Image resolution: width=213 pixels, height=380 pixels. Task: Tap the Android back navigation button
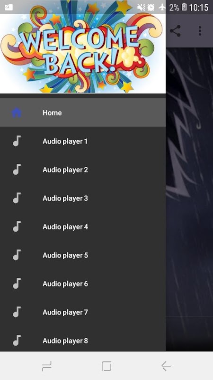click(x=166, y=366)
